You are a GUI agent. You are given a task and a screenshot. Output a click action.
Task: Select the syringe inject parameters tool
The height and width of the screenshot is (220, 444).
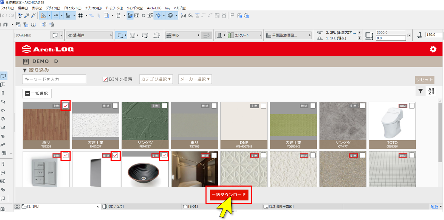tap(33, 15)
